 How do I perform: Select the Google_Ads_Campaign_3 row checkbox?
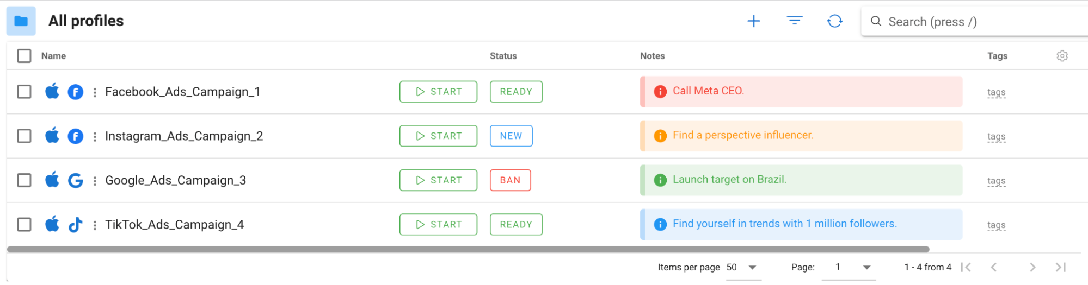[24, 180]
